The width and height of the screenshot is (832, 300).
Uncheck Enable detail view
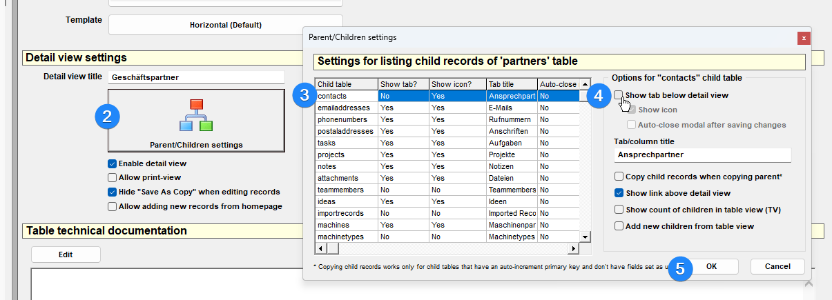[112, 164]
